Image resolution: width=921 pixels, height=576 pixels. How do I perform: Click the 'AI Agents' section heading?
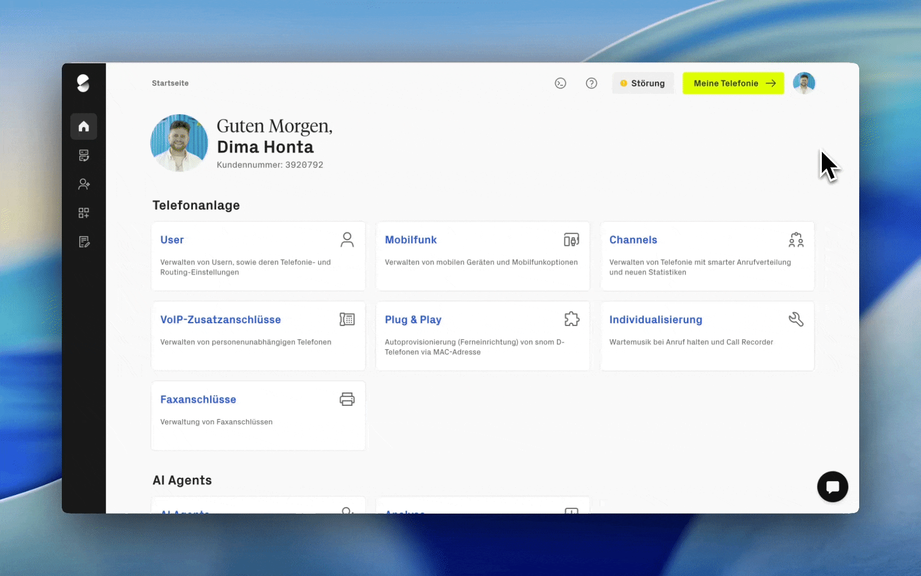point(182,480)
